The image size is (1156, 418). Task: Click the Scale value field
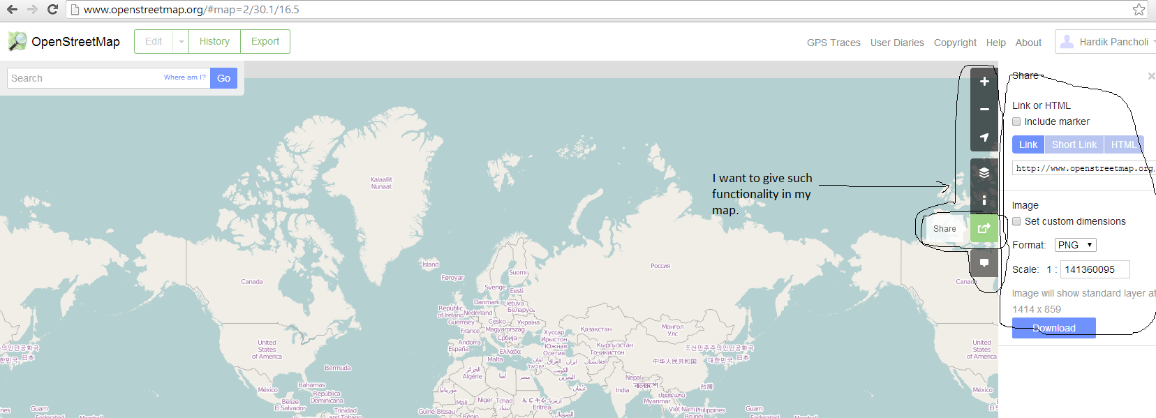coord(1095,269)
